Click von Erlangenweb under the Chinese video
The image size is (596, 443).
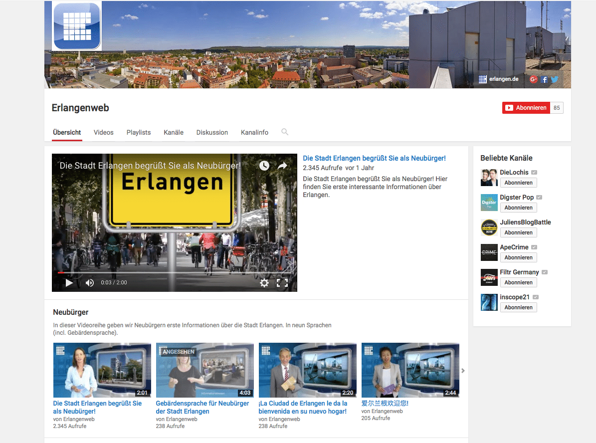pos(382,411)
